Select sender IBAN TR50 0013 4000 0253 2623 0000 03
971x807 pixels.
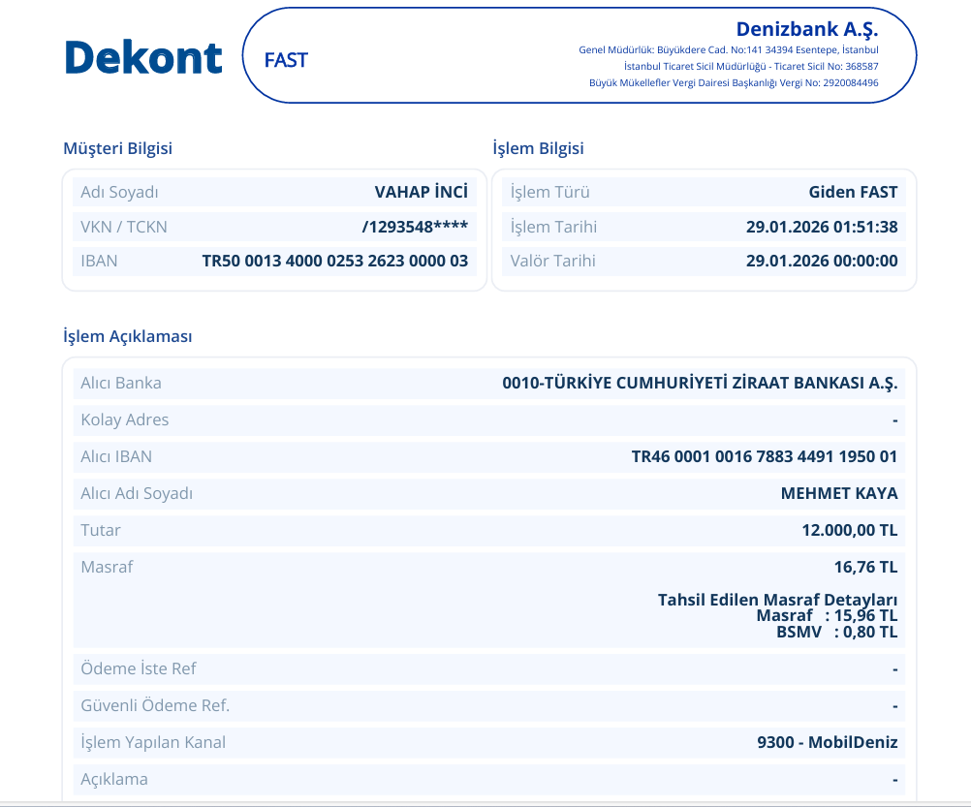tap(335, 262)
